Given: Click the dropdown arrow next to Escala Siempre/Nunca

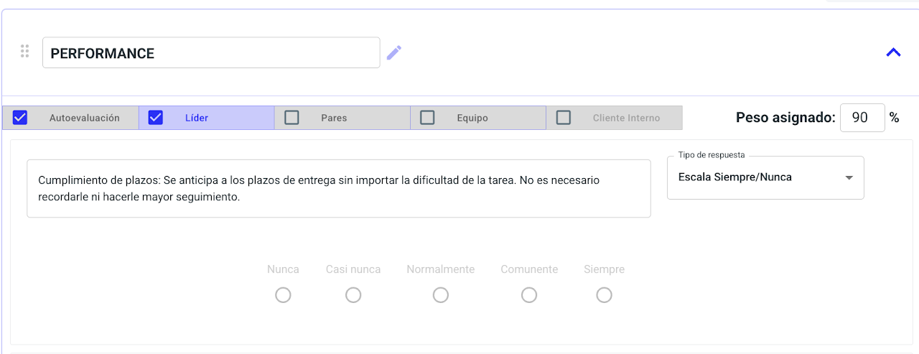Looking at the screenshot, I should 849,178.
